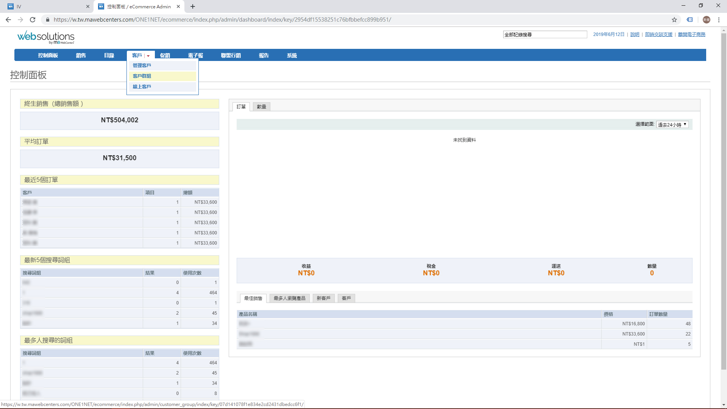
Task: Open the 目錄 menu
Action: click(x=109, y=55)
